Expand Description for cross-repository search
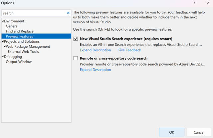The height and width of the screenshot is (138, 213). coord(95,70)
